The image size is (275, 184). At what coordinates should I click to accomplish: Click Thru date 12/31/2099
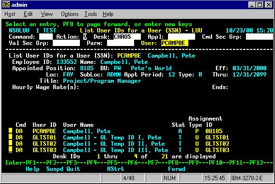pyautogui.click(x=249, y=75)
